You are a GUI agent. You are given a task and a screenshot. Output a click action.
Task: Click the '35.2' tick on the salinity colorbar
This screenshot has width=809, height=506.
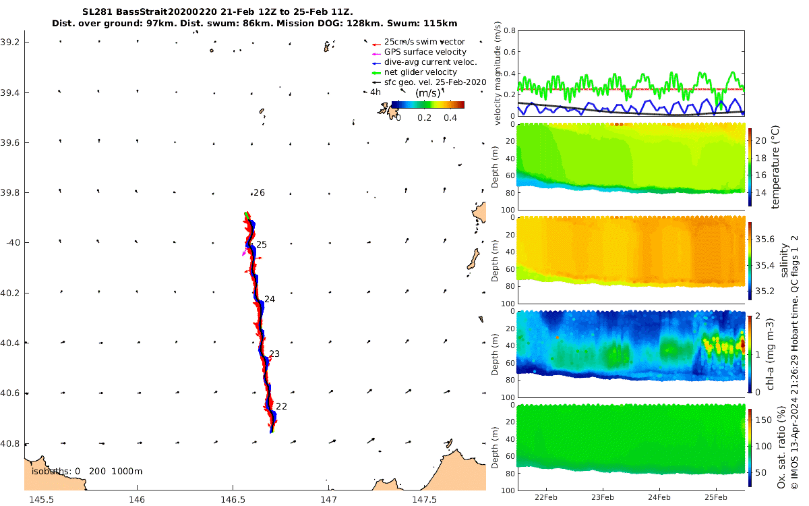point(765,291)
